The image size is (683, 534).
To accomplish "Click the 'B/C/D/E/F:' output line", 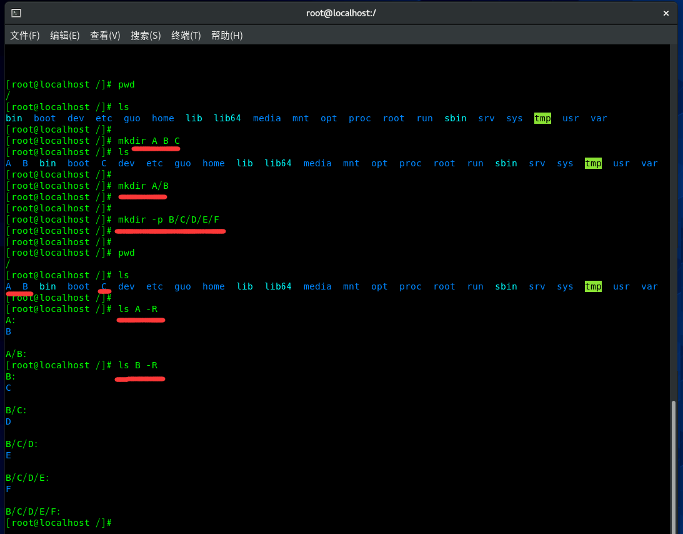I will [x=33, y=511].
